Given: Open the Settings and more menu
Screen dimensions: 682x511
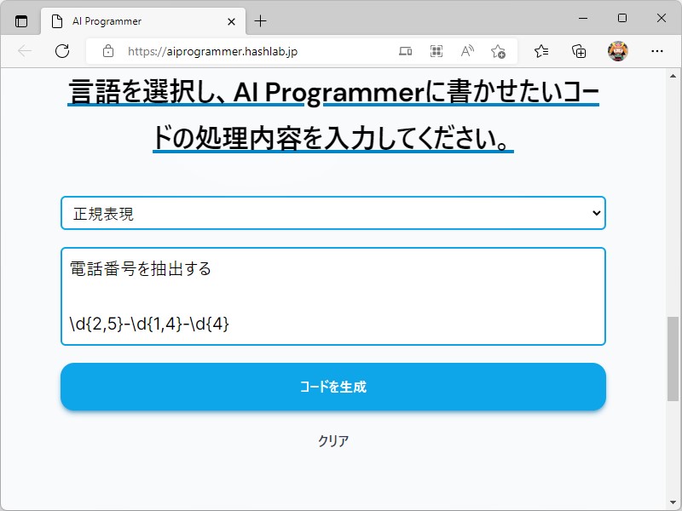Looking at the screenshot, I should pyautogui.click(x=658, y=51).
